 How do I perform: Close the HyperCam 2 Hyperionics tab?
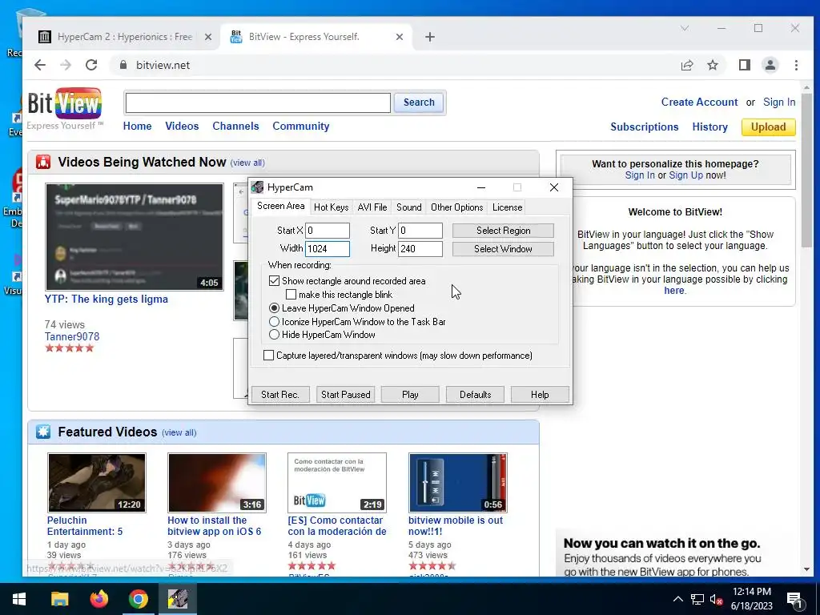point(207,37)
